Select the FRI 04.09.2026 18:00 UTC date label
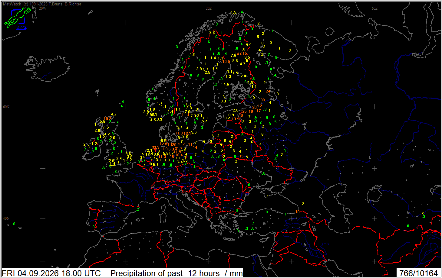This screenshot has height=278, width=442. [x=51, y=273]
